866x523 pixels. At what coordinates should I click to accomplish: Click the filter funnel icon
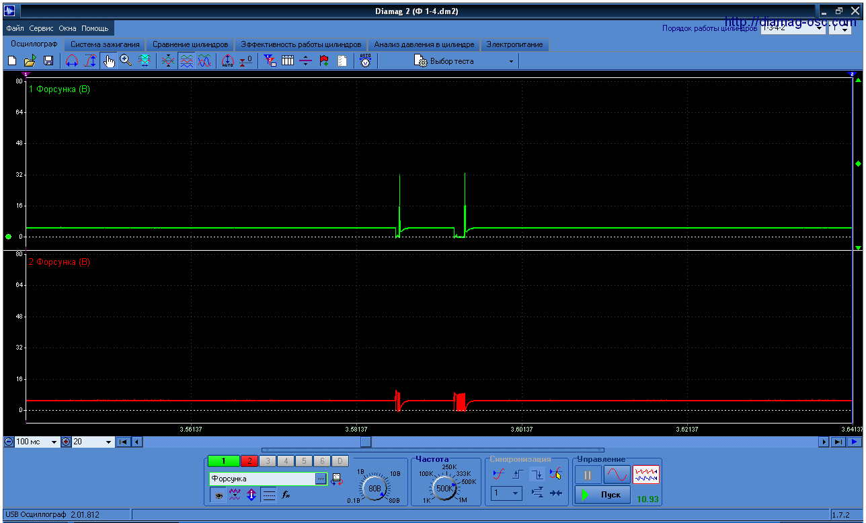[x=270, y=61]
